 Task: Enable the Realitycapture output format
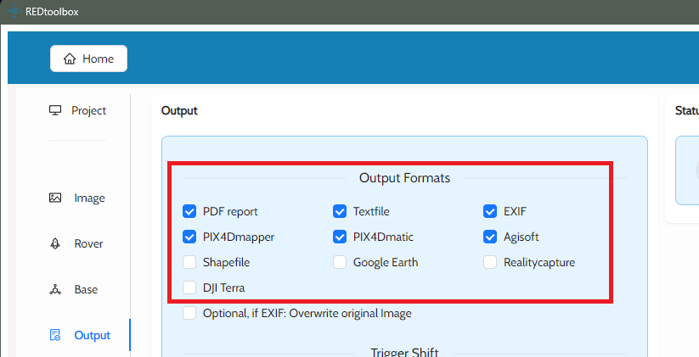pos(490,262)
